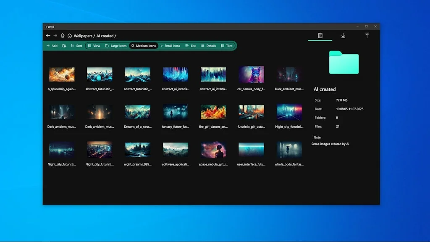Open the Sort options with the arrows icon

(x=76, y=46)
